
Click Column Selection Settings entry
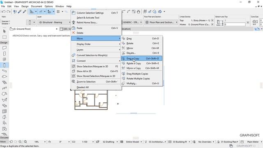(96, 13)
